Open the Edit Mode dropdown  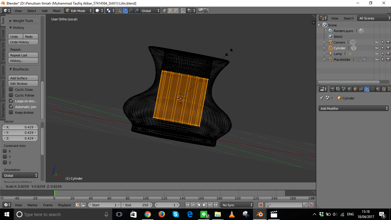point(78,11)
